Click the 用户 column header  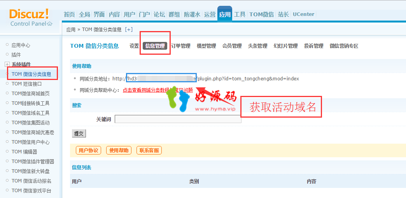pos(77,181)
